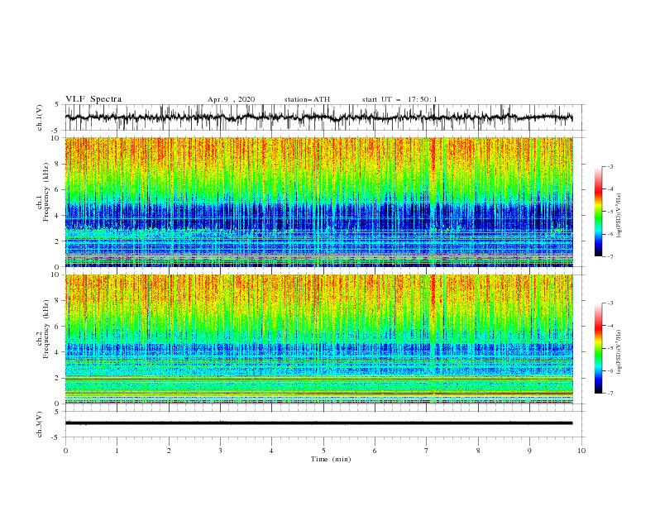Click the "3" tick on the time axis
655x506 pixels.
pyautogui.click(x=220, y=451)
